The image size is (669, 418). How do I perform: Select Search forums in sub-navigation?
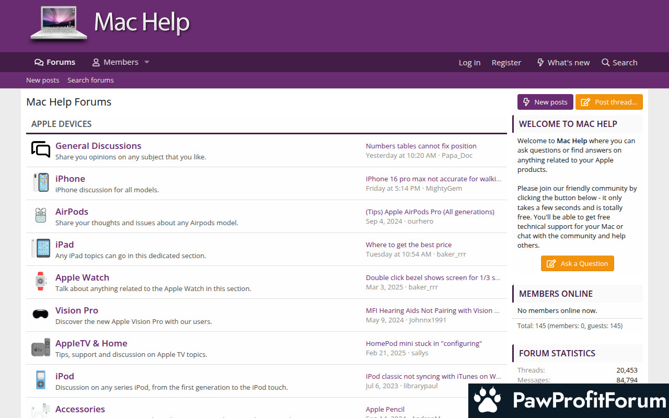pyautogui.click(x=90, y=80)
